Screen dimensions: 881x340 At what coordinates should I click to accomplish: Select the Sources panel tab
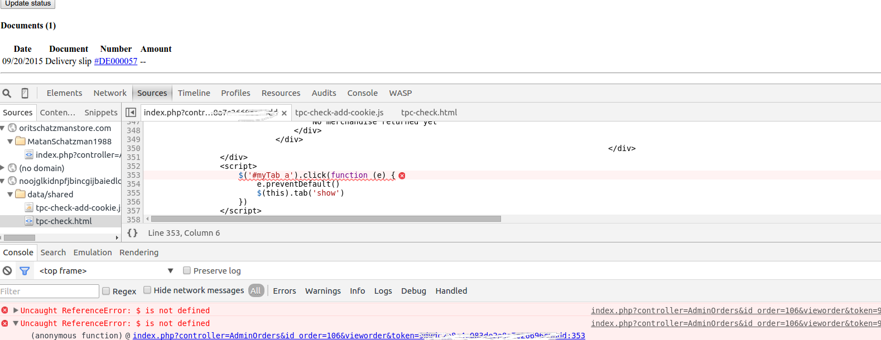coord(152,93)
